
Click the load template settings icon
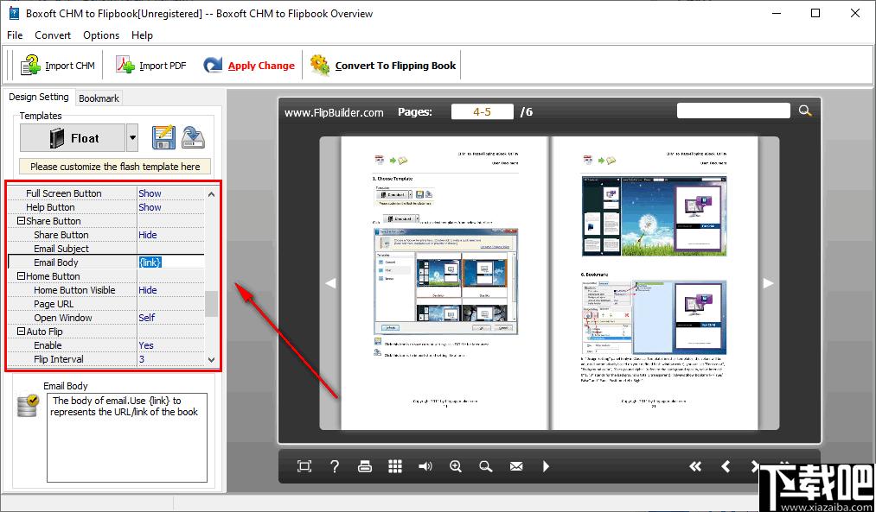click(x=194, y=137)
